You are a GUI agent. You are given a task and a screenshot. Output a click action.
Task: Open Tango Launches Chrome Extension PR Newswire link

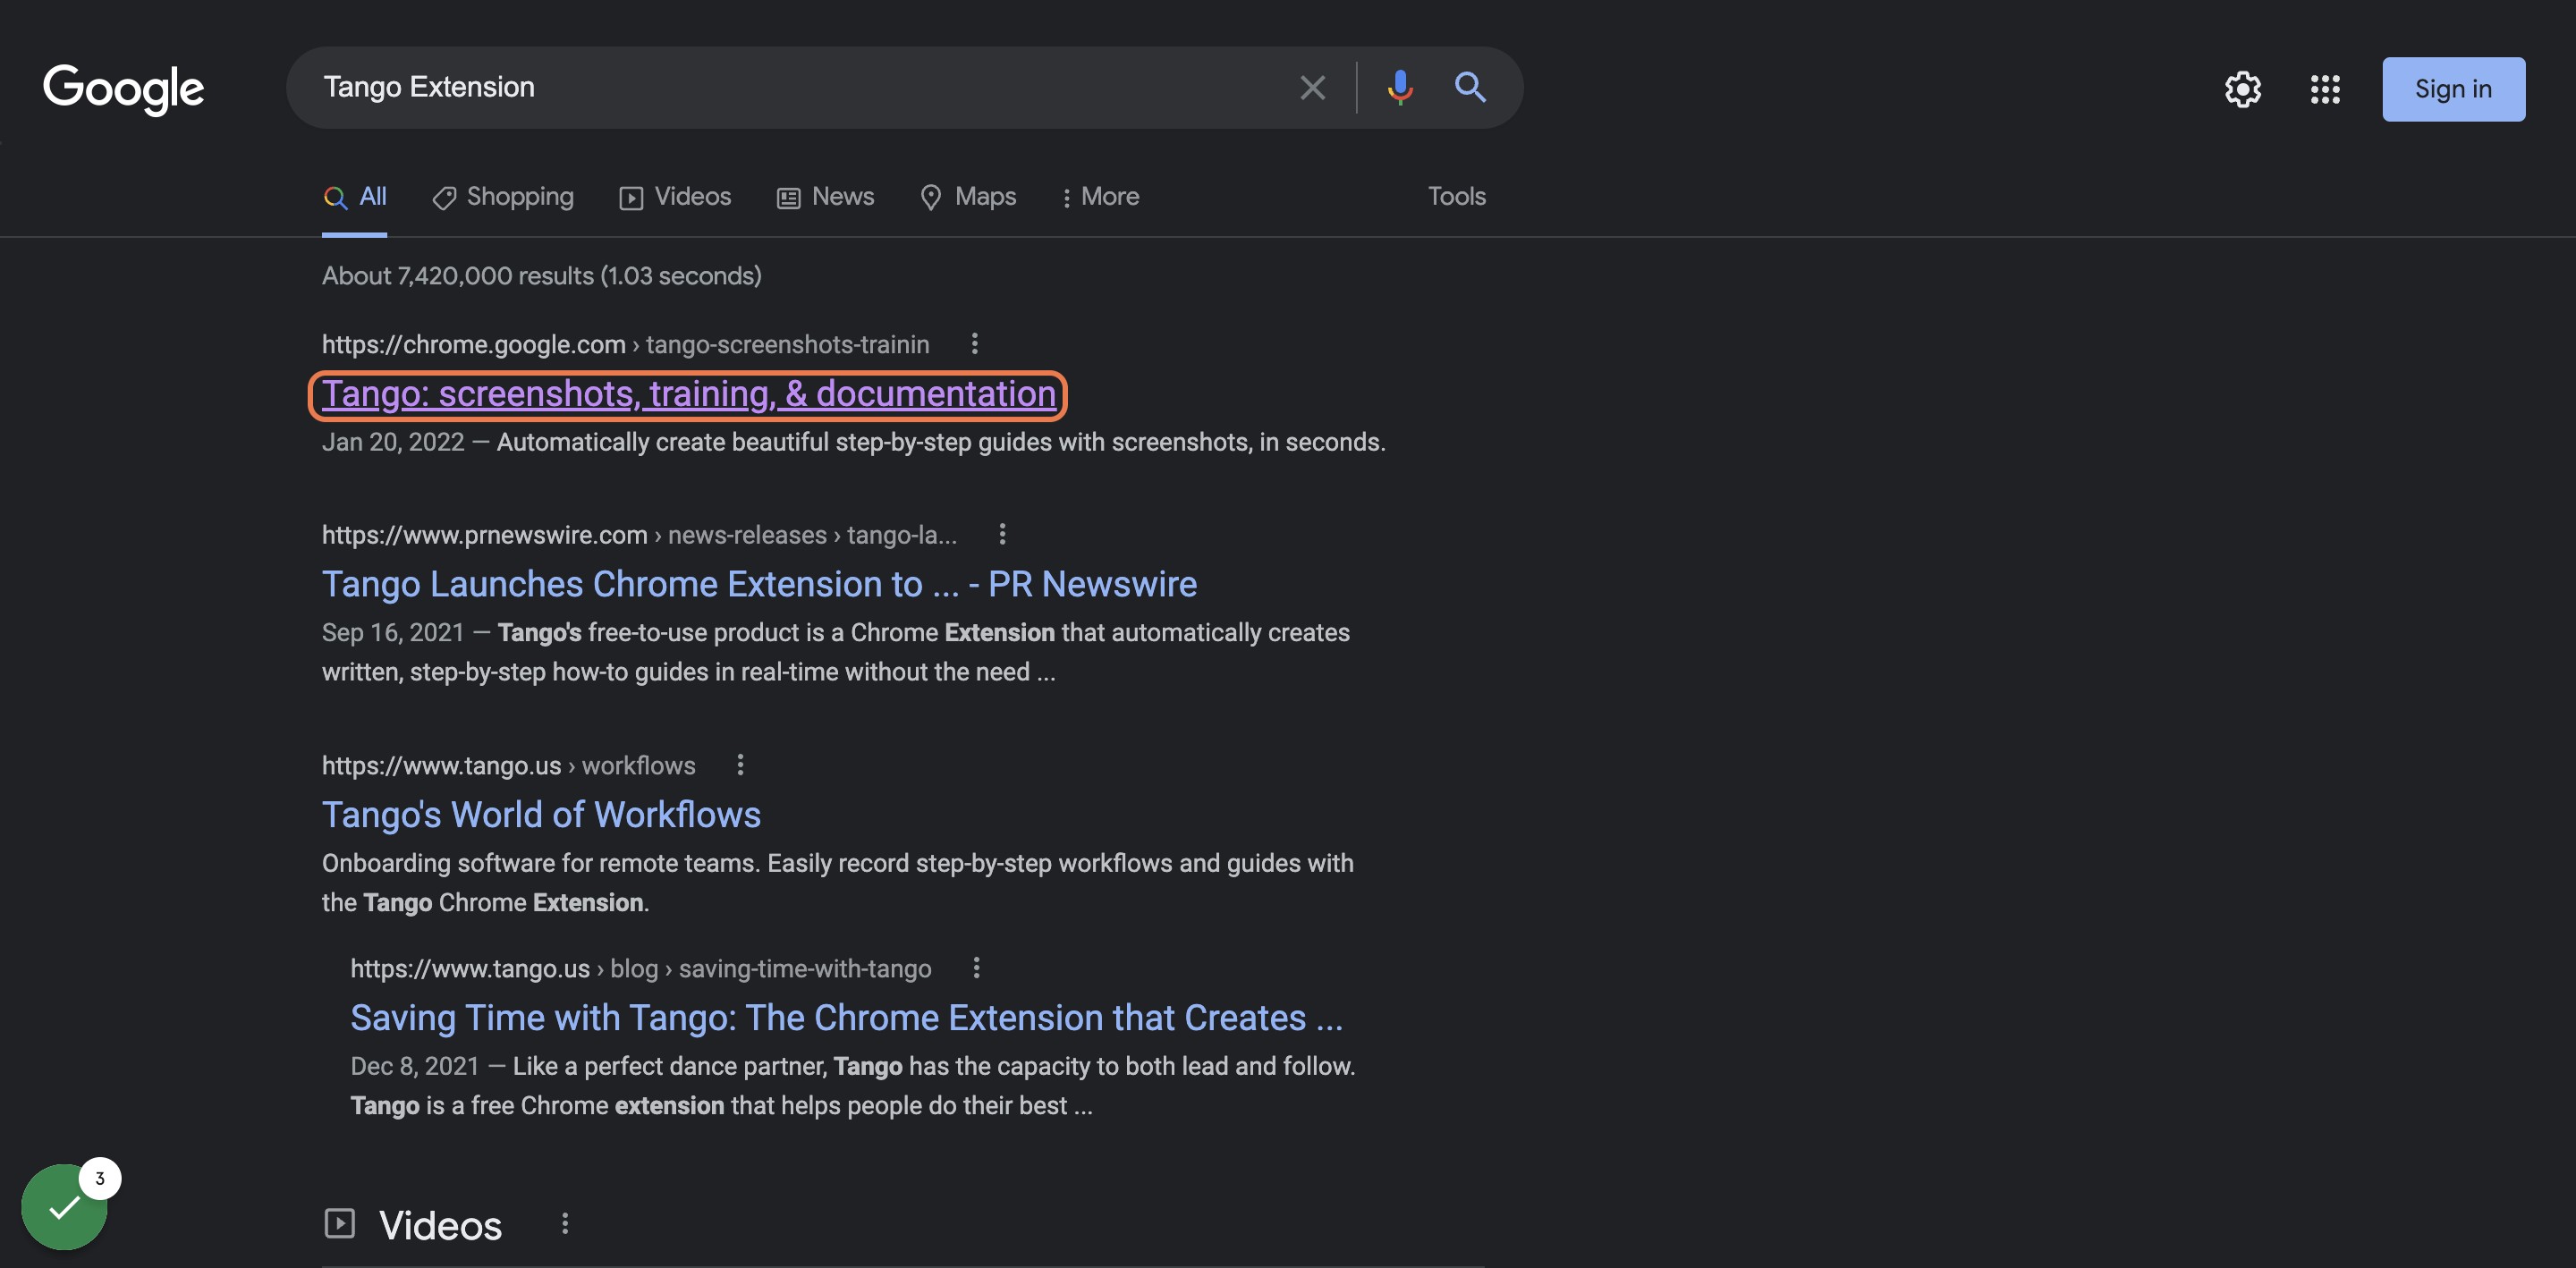tap(759, 584)
